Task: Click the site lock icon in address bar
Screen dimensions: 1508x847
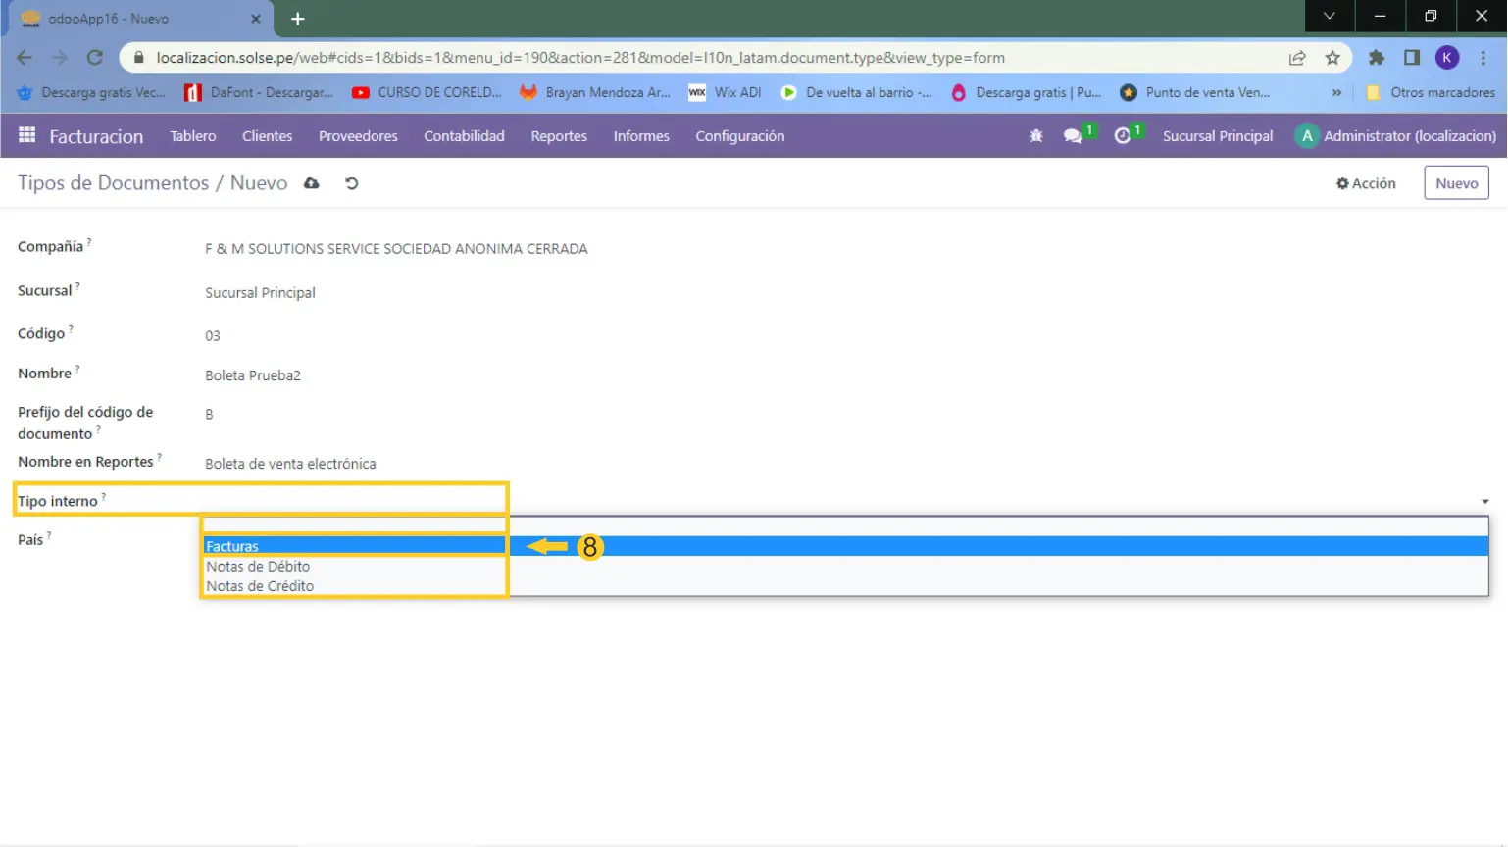Action: [138, 58]
